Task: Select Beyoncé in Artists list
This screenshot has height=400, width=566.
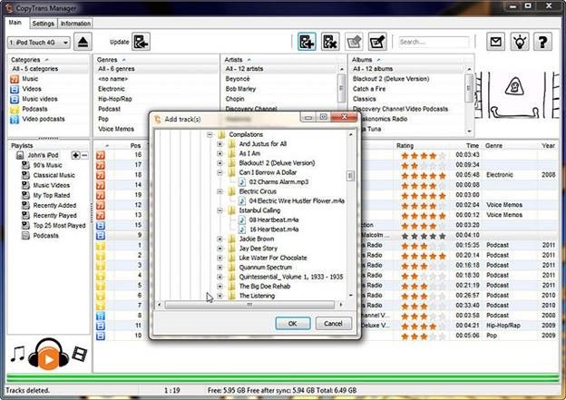Action: (x=238, y=79)
